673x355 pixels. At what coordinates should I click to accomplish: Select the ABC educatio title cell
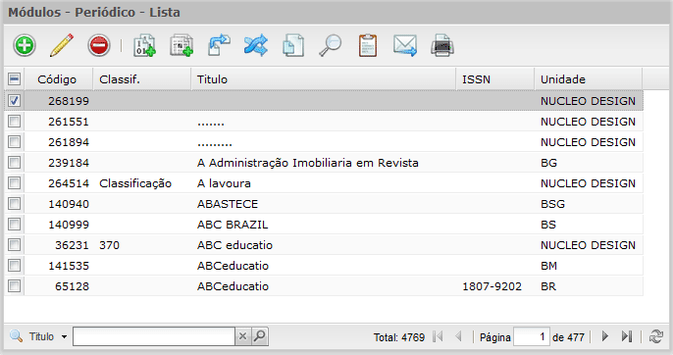[234, 245]
